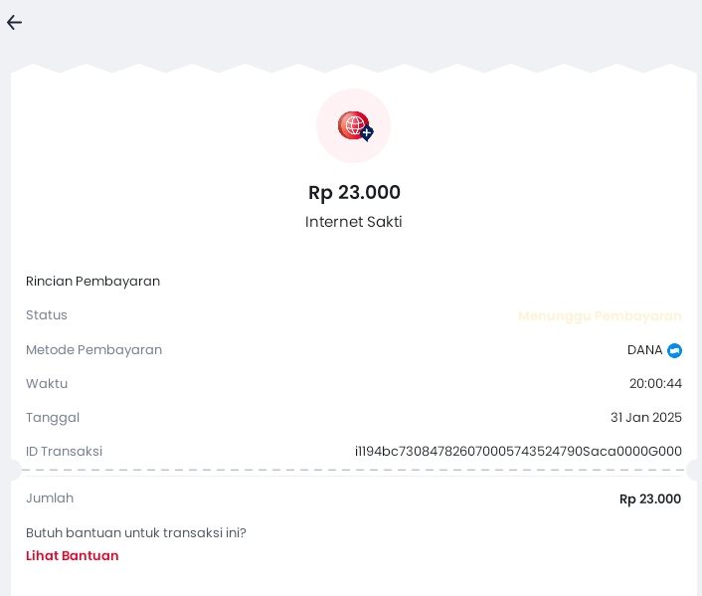Tap the Internet Sakti globe icon
The height and width of the screenshot is (596, 702).
click(354, 126)
